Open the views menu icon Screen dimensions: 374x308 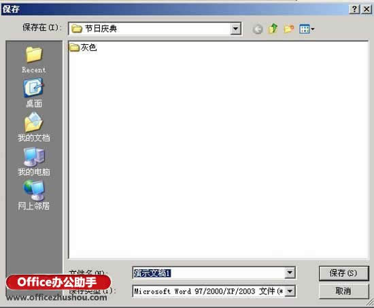[x=307, y=29]
